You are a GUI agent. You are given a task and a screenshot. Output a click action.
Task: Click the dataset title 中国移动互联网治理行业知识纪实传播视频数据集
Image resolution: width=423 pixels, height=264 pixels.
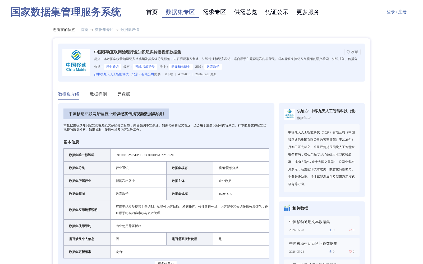138,52
